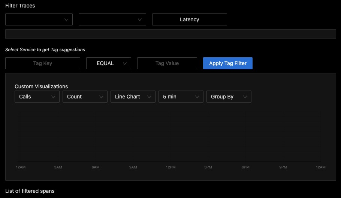
Task: Click the chevron arrow beside 5 min
Action: [x=197, y=97]
